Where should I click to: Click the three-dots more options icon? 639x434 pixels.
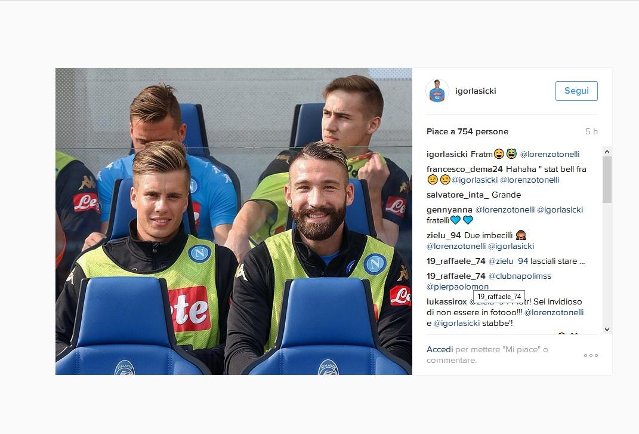(x=591, y=355)
